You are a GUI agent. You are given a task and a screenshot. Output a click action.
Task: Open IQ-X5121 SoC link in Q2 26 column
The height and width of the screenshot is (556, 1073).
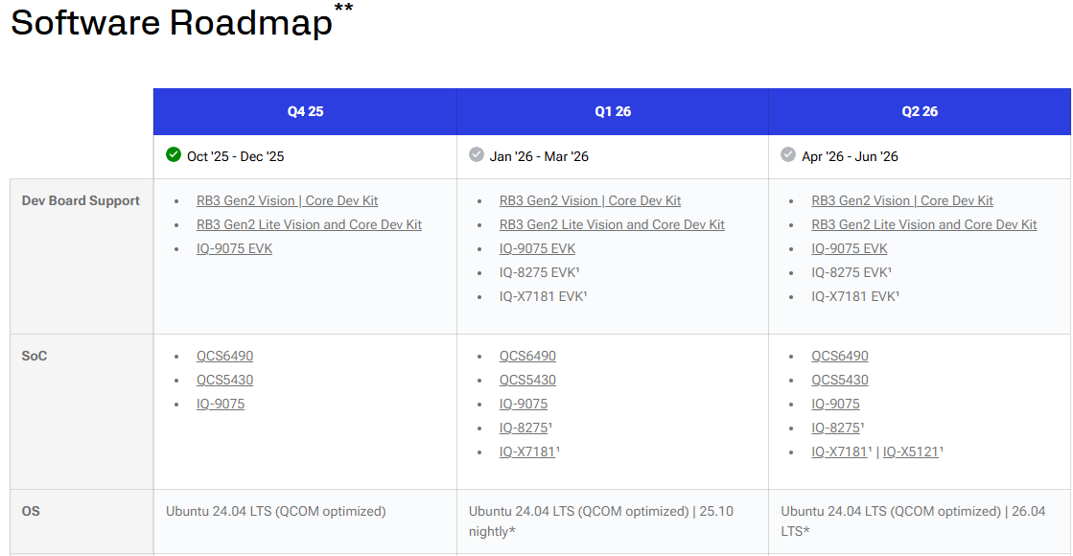tap(912, 452)
